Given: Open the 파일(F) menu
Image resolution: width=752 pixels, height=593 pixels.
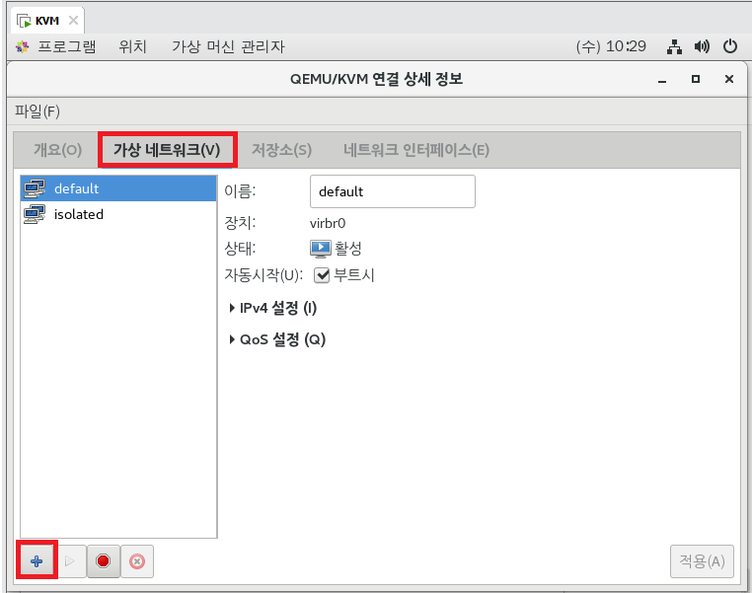Looking at the screenshot, I should 38,111.
